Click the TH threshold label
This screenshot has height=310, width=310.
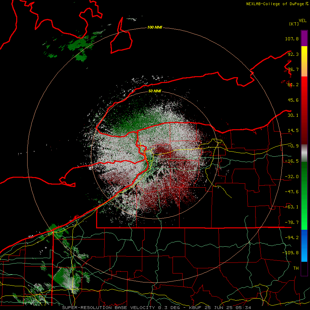pos(296,268)
